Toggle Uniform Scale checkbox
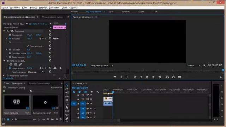This screenshot has width=226, height=127. click(x=28, y=46)
